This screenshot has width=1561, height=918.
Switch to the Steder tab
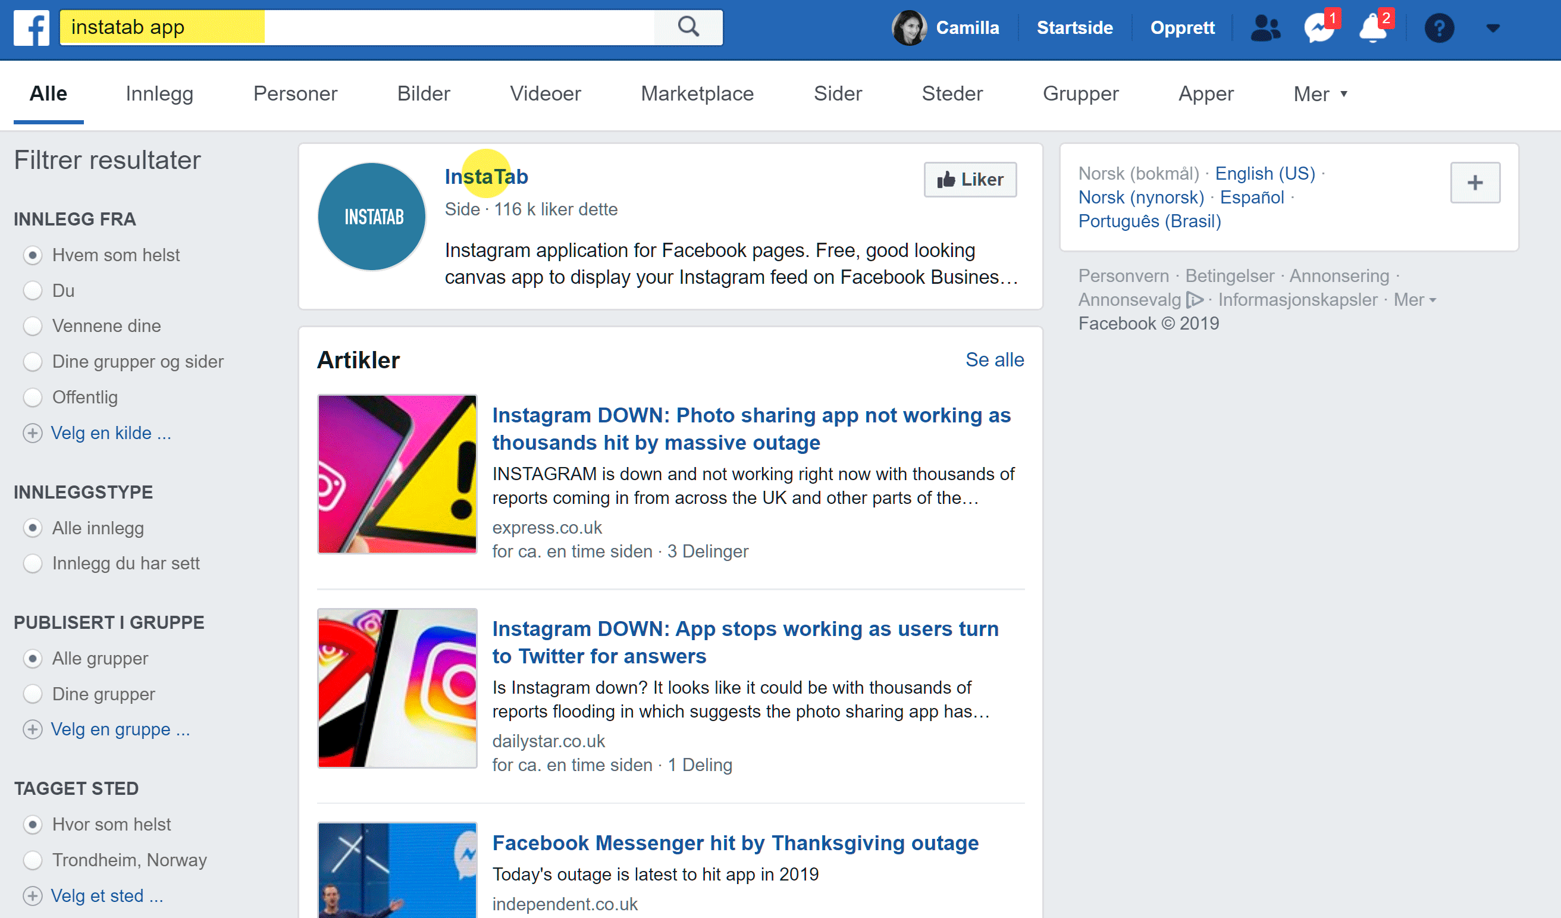point(952,94)
